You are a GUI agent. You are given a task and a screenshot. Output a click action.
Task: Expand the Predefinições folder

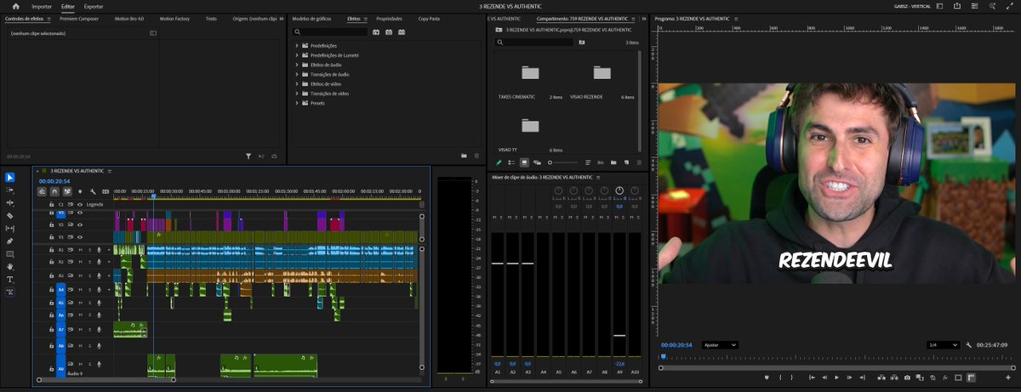[297, 45]
